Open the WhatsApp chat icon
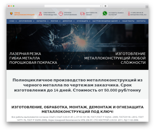This screenshot has width=155, height=131. [x=105, y=14]
